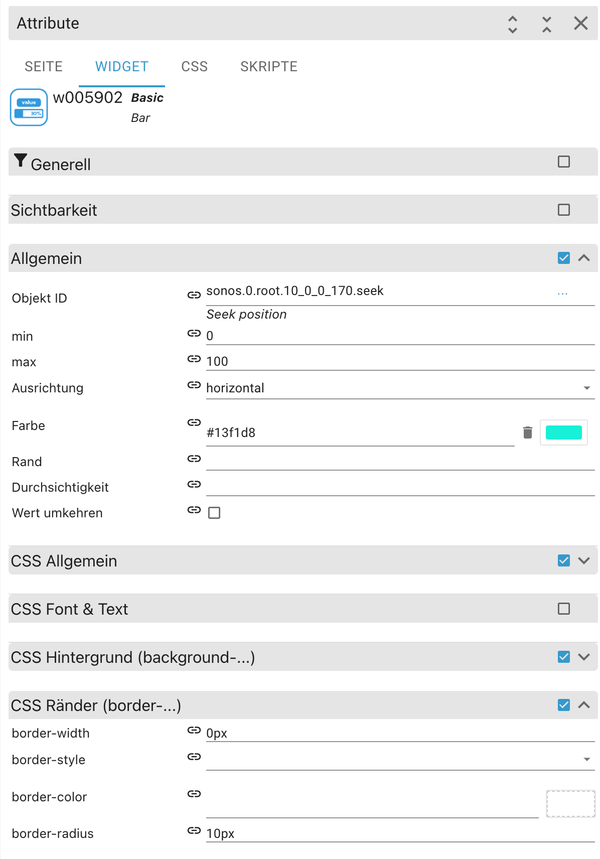Click the collapse-all arrows icon in Attribute header
Viewport: 600px width, 859px height.
547,24
